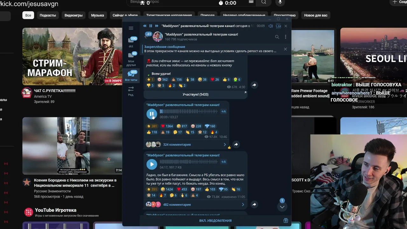
Task: Open YouTube Игротека section icon
Action: click(29, 212)
